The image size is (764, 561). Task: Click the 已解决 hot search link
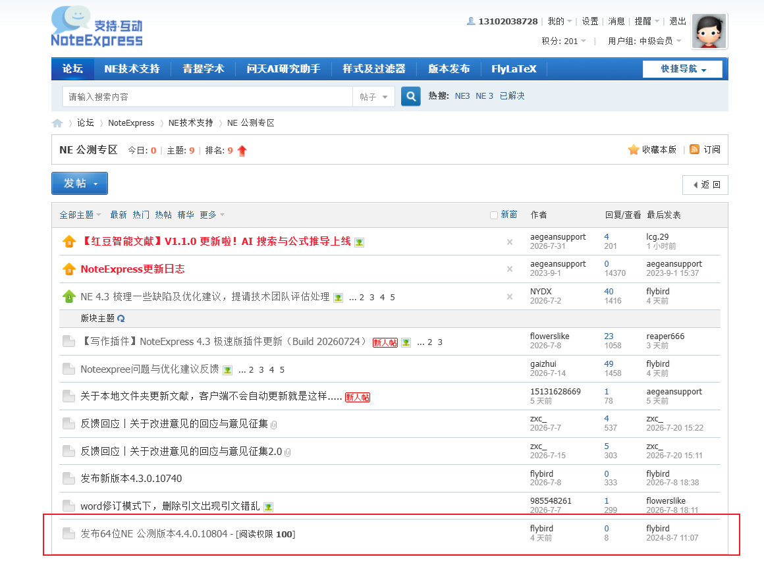click(512, 96)
